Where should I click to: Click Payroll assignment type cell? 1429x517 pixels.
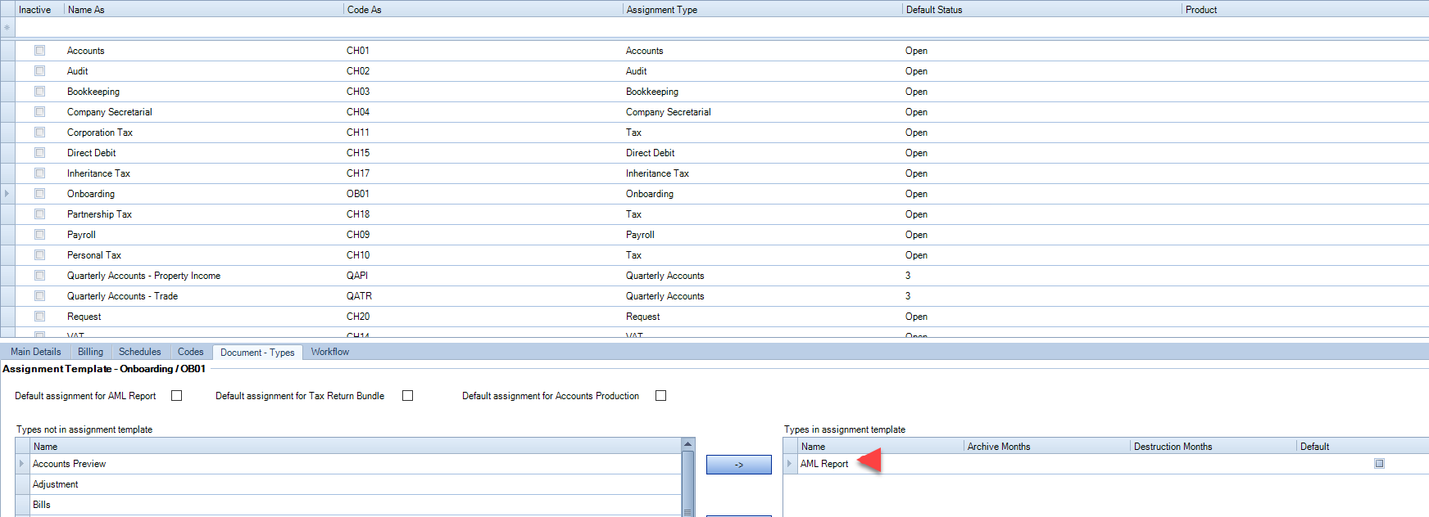click(x=763, y=235)
